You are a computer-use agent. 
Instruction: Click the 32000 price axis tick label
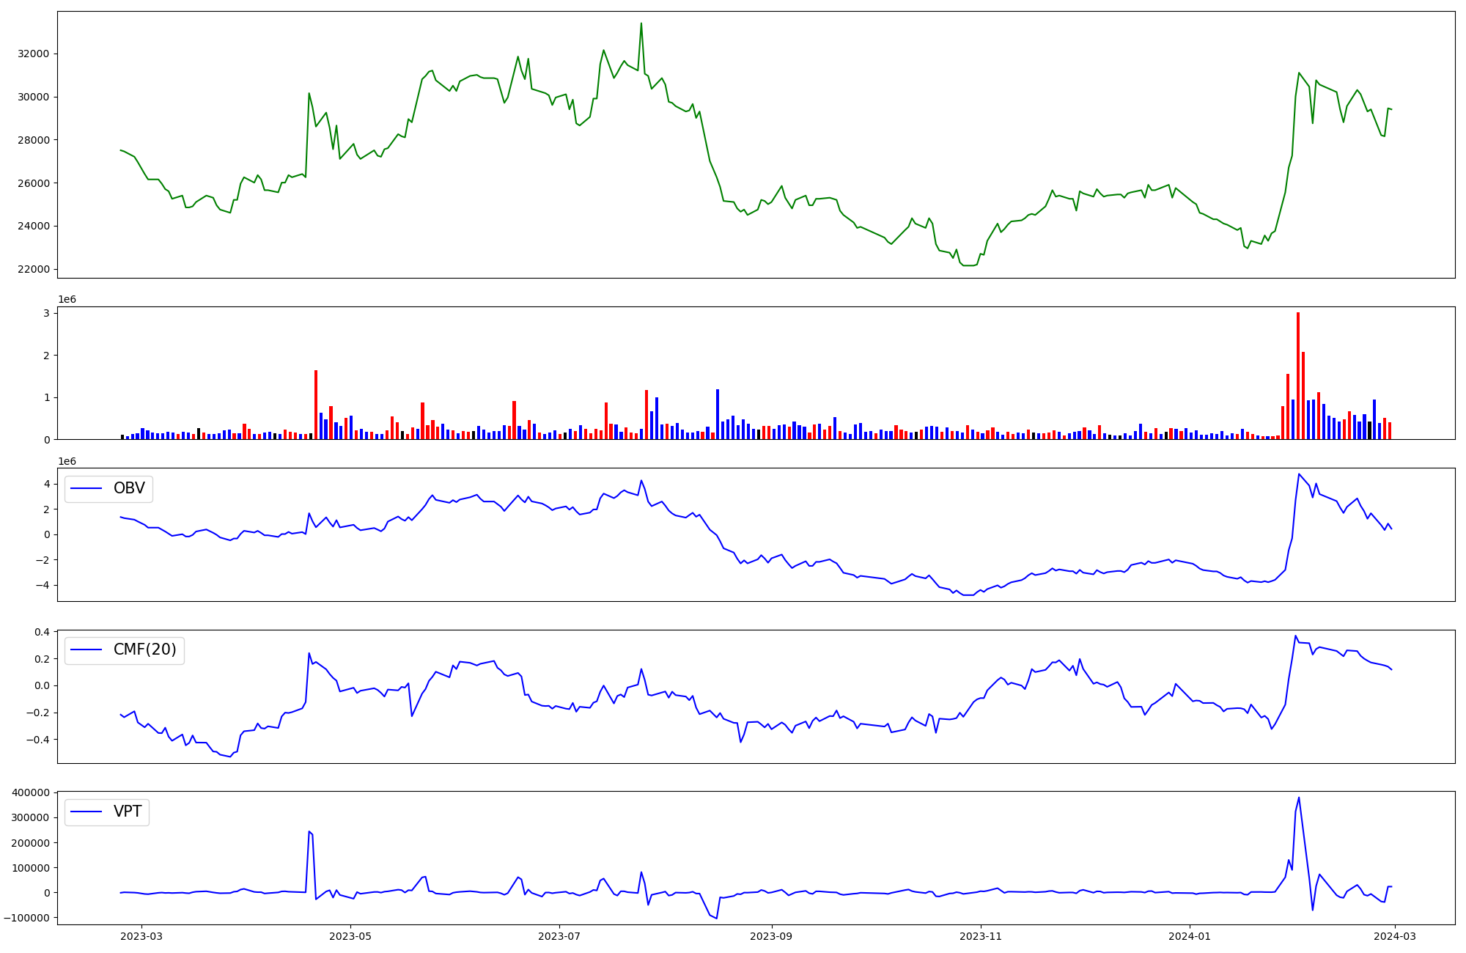pyautogui.click(x=33, y=54)
